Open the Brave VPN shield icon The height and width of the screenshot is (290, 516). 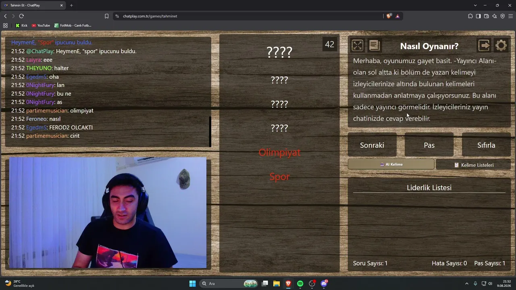pos(502,16)
